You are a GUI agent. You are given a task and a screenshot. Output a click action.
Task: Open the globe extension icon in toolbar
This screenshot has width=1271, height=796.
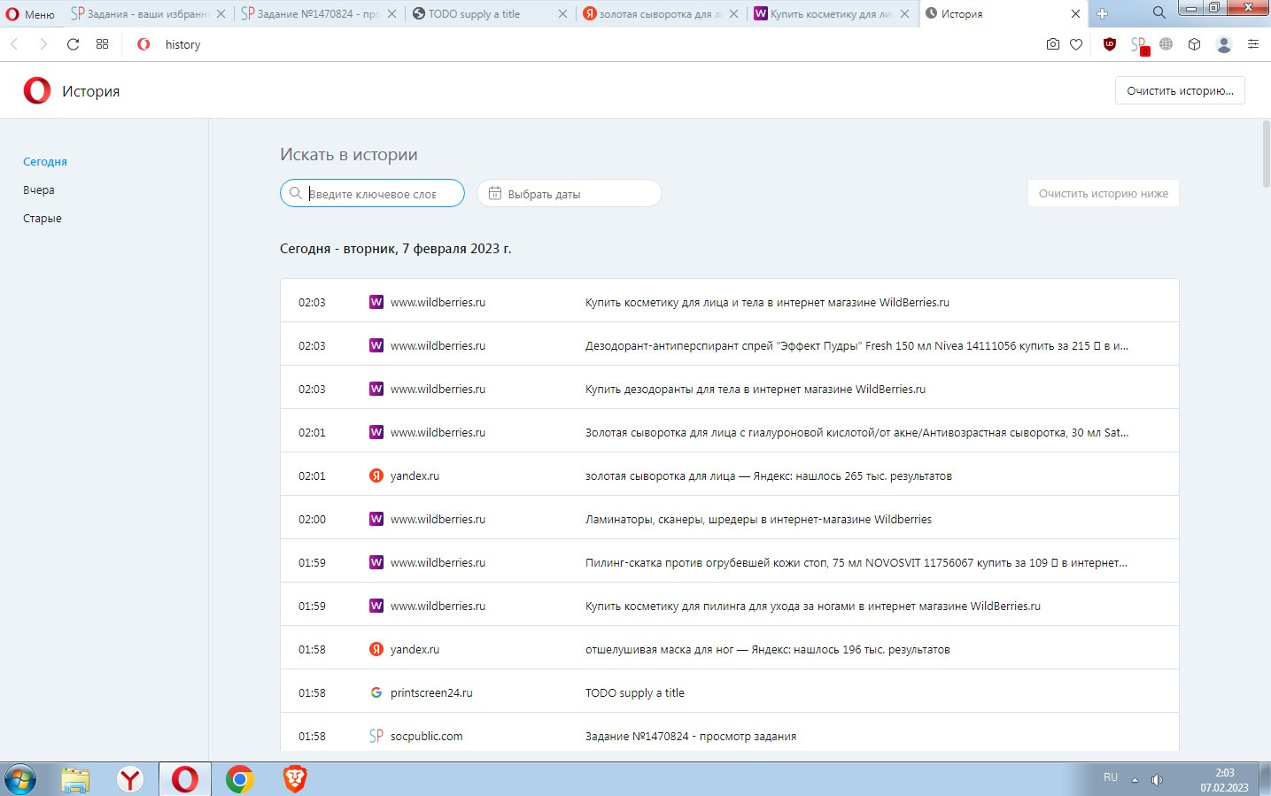tap(1166, 44)
